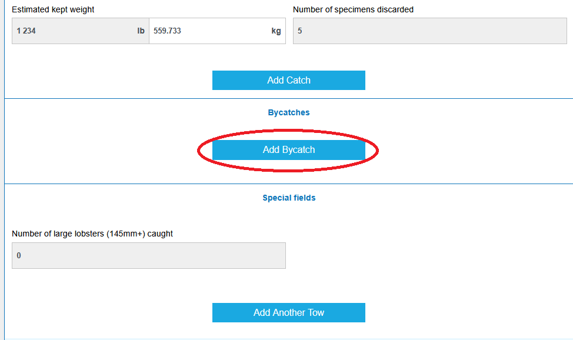Click the 0 value in lobsters field
The image size is (573, 340).
tap(19, 256)
